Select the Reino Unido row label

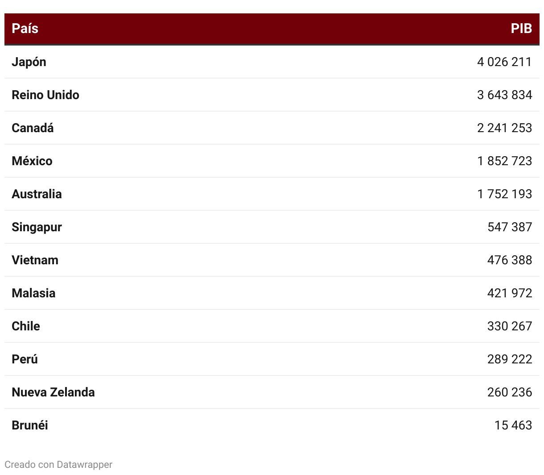click(x=45, y=95)
